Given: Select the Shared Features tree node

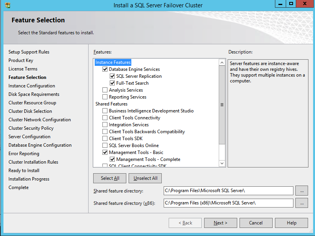Looking at the screenshot, I should tap(111, 104).
